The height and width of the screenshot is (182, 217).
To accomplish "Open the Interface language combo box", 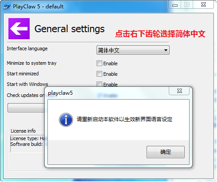I will coord(133,50).
